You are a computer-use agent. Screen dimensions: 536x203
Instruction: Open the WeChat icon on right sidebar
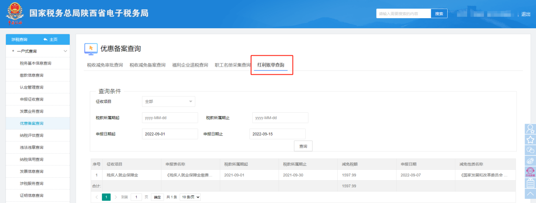coord(530,150)
